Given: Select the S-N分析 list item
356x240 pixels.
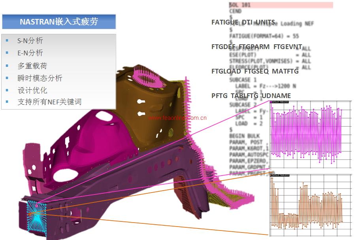Looking at the screenshot, I should (x=30, y=41).
